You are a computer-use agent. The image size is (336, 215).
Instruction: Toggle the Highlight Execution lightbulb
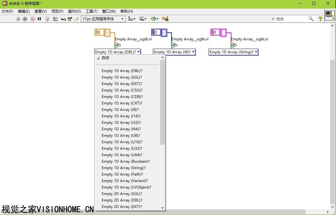coord(47,19)
